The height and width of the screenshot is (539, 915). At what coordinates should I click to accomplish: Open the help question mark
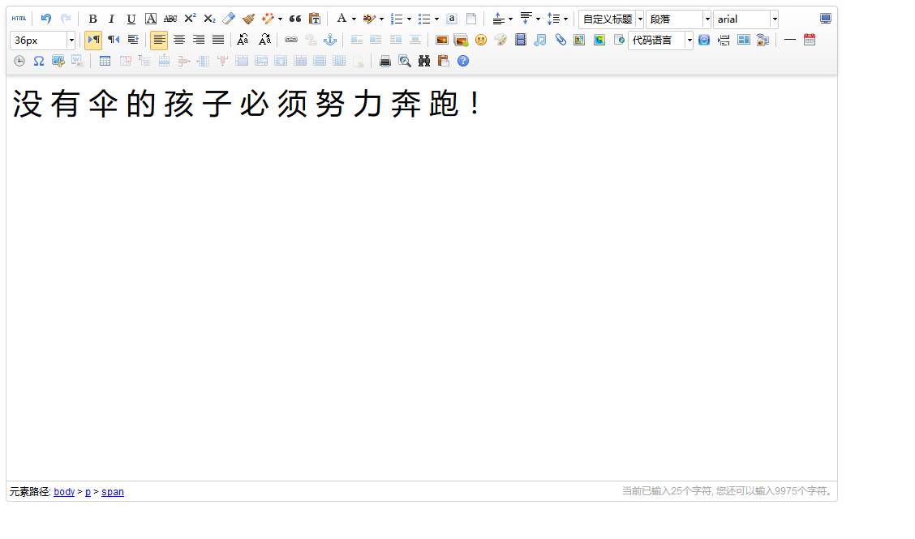pos(463,61)
